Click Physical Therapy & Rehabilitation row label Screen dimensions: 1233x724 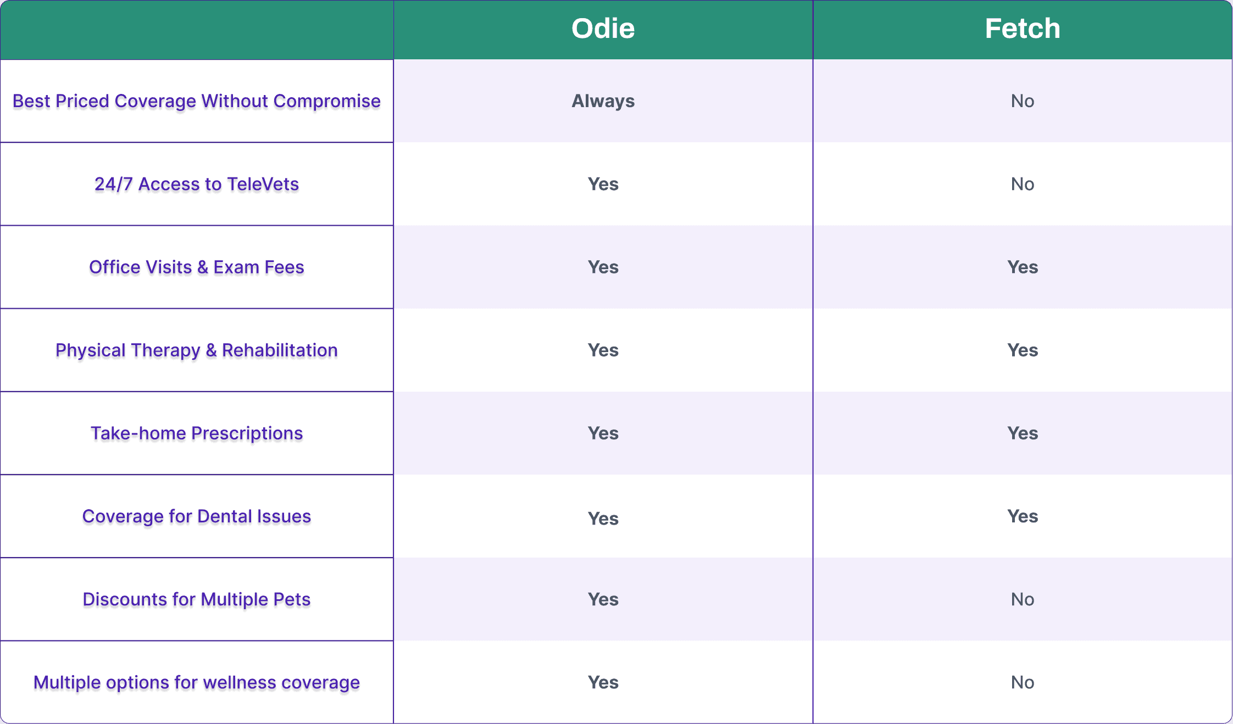197,350
